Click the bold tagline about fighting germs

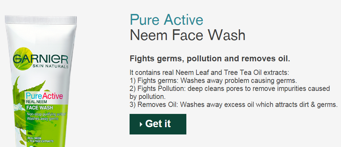pyautogui.click(x=210, y=59)
